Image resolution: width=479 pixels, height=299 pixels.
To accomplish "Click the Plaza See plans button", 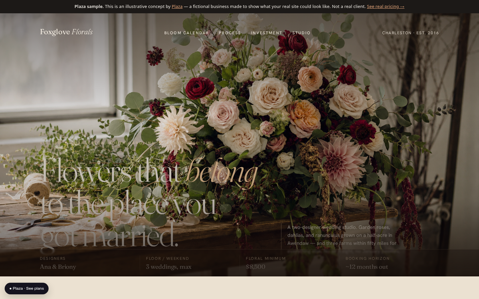I will coord(27,289).
